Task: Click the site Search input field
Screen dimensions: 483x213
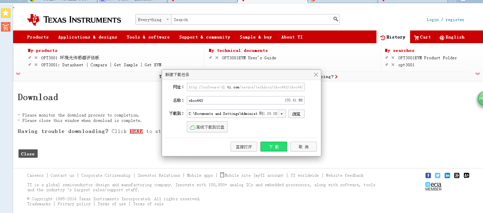Action: (x=252, y=19)
